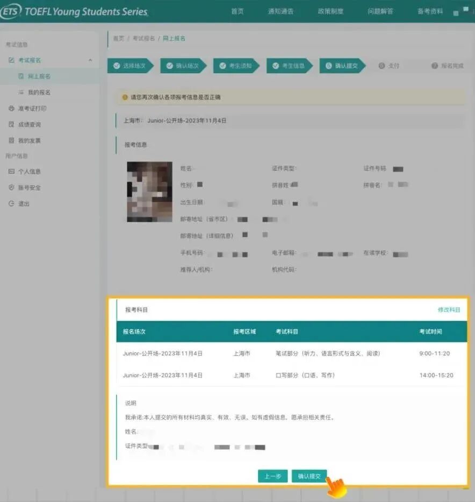
Task: Click the 上一步 previous step button
Action: pyautogui.click(x=273, y=476)
